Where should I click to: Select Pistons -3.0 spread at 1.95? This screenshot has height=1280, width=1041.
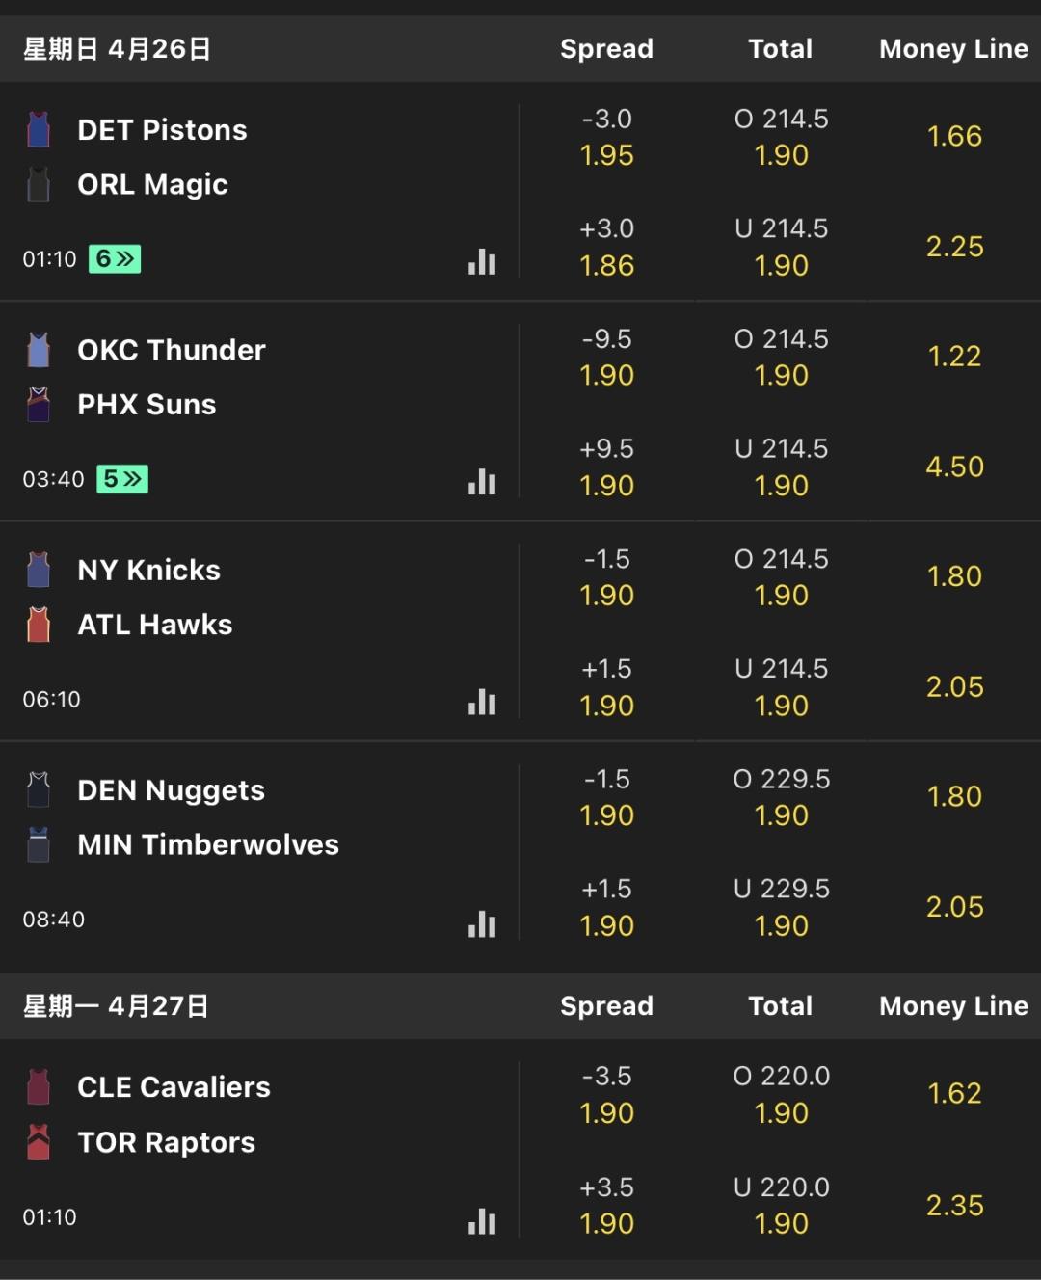(x=606, y=137)
